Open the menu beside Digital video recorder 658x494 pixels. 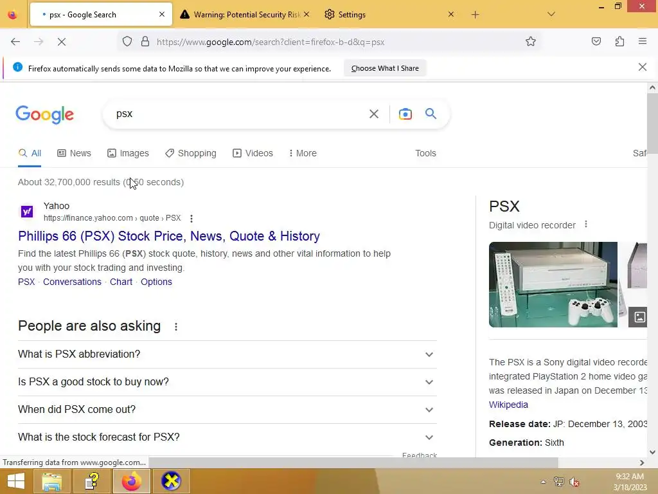586,224
